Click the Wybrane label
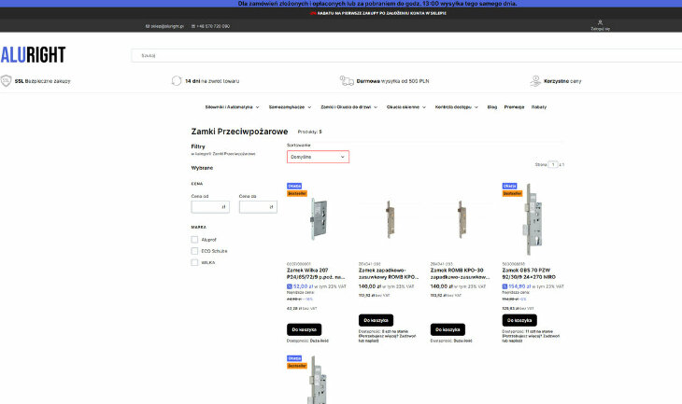Viewport: 682px width, 404px height. (202, 168)
